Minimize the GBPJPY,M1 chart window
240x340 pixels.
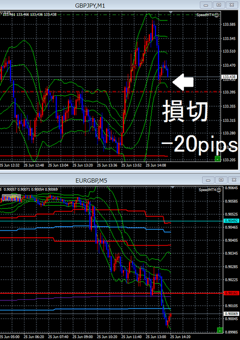pyautogui.click(x=206, y=5)
